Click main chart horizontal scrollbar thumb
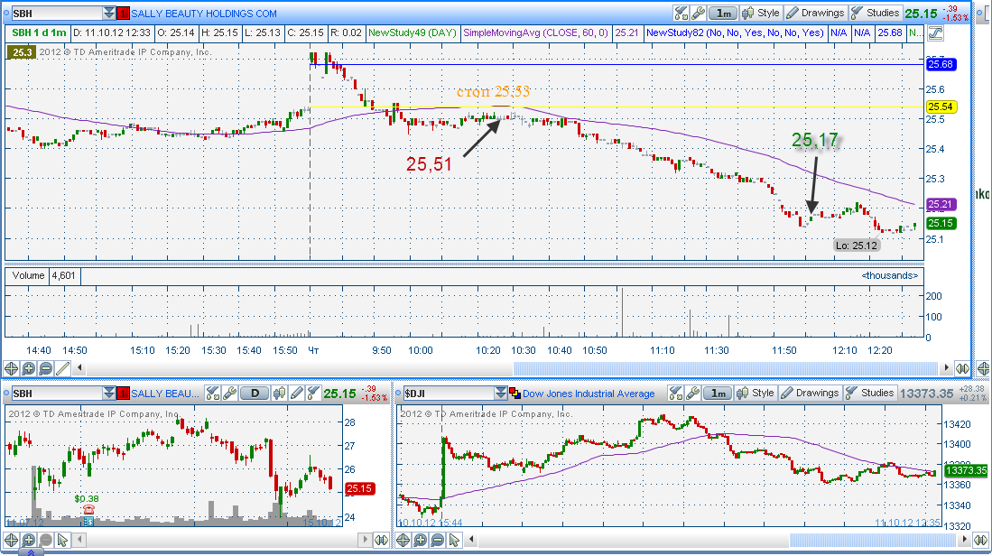This screenshot has width=992, height=556. (x=726, y=367)
